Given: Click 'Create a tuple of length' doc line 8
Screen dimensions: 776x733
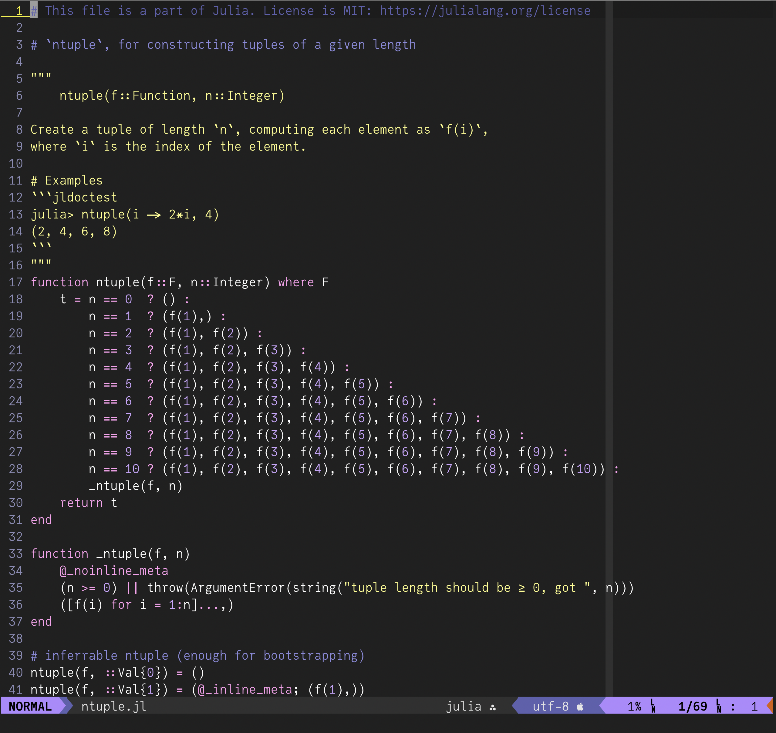Looking at the screenshot, I should (x=117, y=130).
